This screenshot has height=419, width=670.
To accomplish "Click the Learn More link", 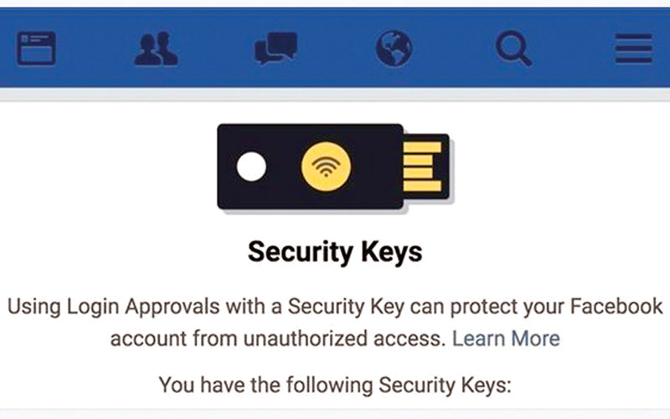I will tap(506, 339).
